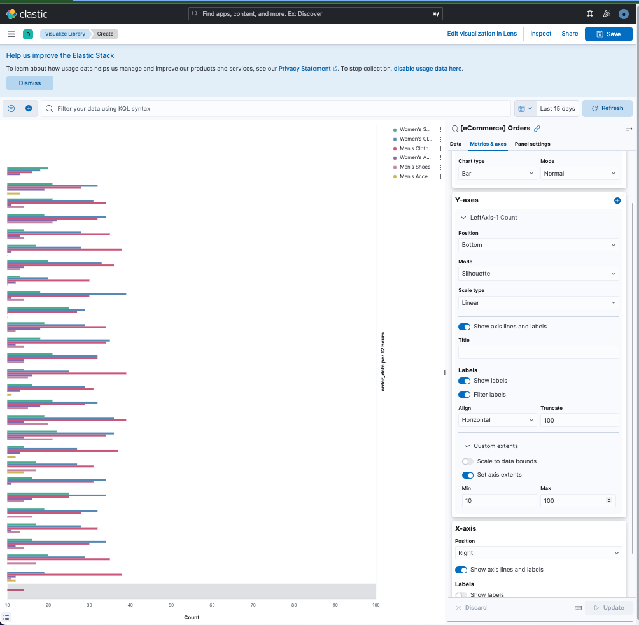This screenshot has height=625, width=639.
Task: Open options for Women's A... legend item
Action: click(x=440, y=158)
